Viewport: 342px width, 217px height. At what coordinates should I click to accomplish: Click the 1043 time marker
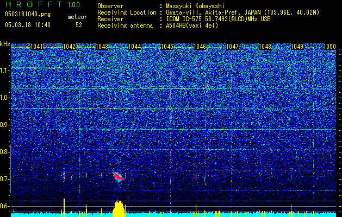102,47
